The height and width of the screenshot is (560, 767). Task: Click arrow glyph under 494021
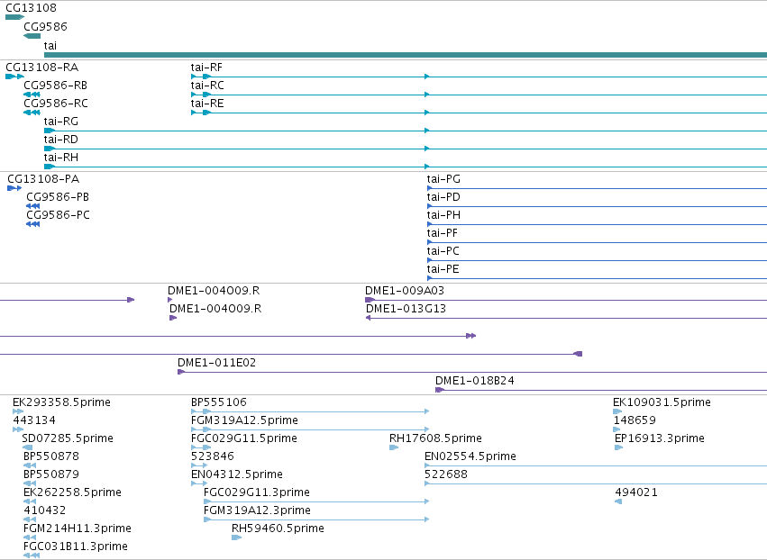click(618, 501)
